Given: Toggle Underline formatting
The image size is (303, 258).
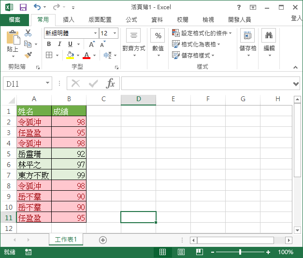Looking at the screenshot, I should click(x=71, y=45).
